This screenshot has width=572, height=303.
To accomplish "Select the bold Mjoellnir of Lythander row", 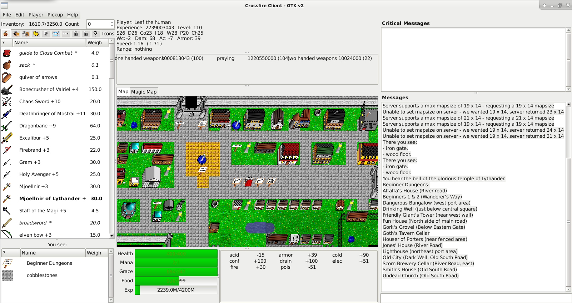I will [55, 198].
